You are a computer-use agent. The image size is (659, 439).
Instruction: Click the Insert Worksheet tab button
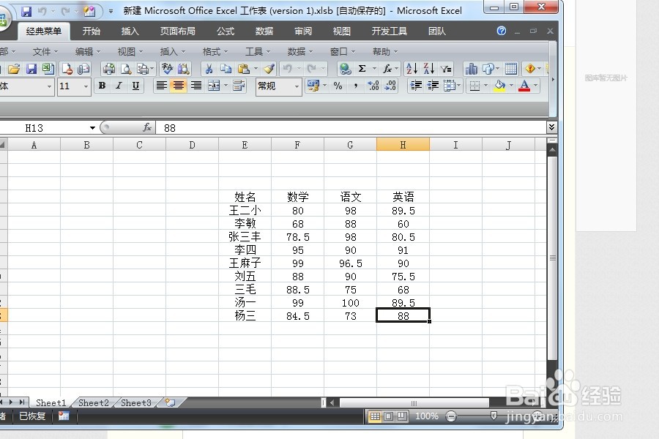point(170,402)
